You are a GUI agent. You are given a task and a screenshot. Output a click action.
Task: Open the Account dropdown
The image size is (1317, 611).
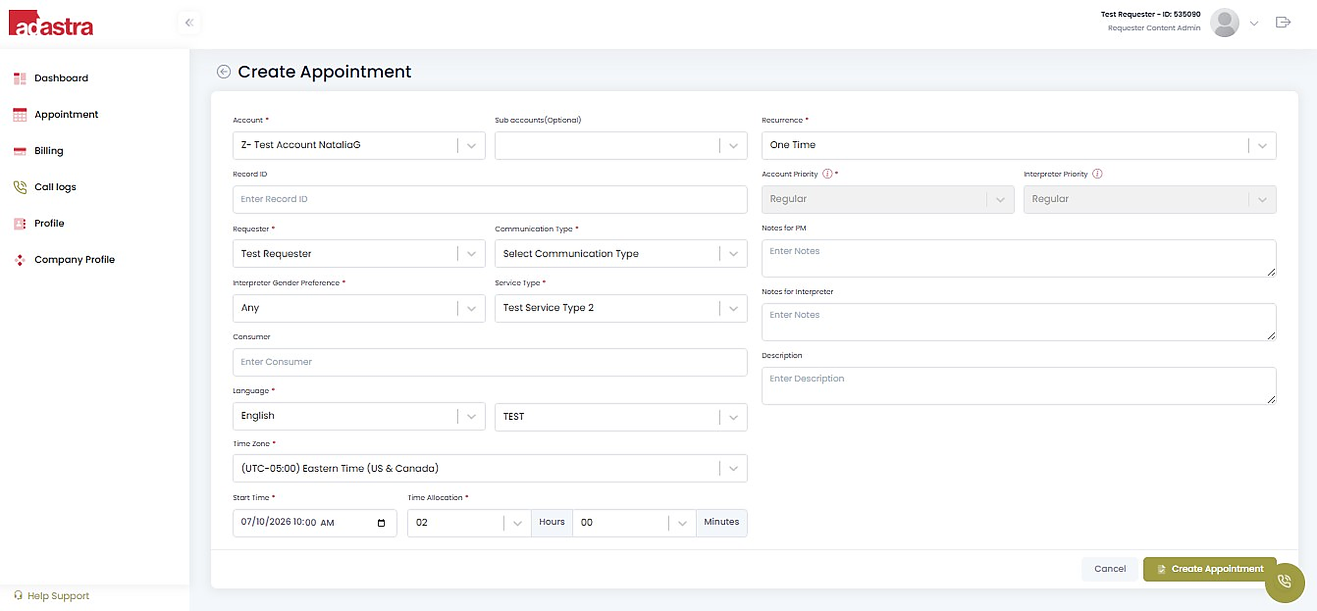(x=358, y=145)
